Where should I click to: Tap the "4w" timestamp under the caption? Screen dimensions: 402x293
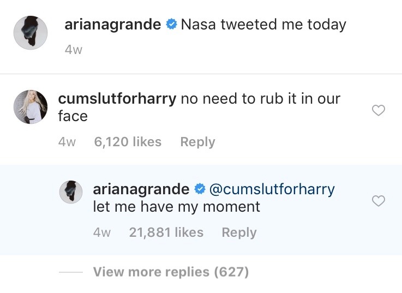click(x=74, y=50)
